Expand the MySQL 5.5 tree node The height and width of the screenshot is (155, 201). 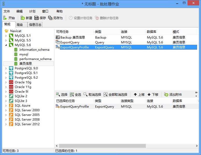coord(6,40)
